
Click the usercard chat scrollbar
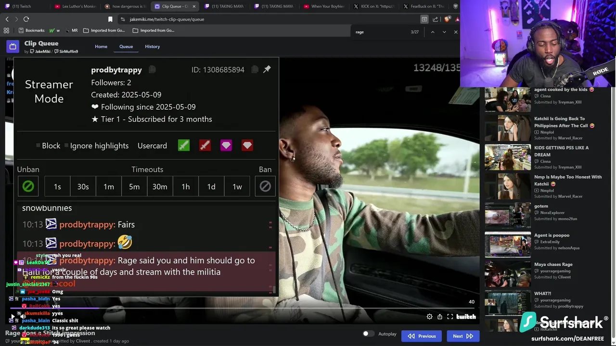[x=275, y=290]
